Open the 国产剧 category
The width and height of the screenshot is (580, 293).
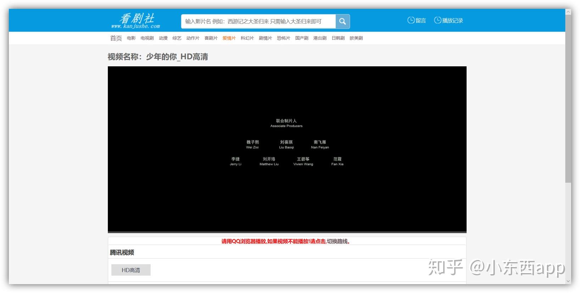(x=302, y=38)
